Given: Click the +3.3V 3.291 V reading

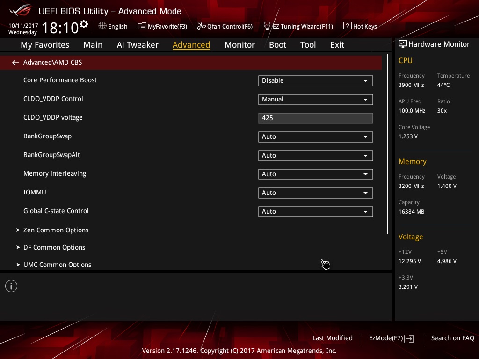Looking at the screenshot, I should pos(408,287).
